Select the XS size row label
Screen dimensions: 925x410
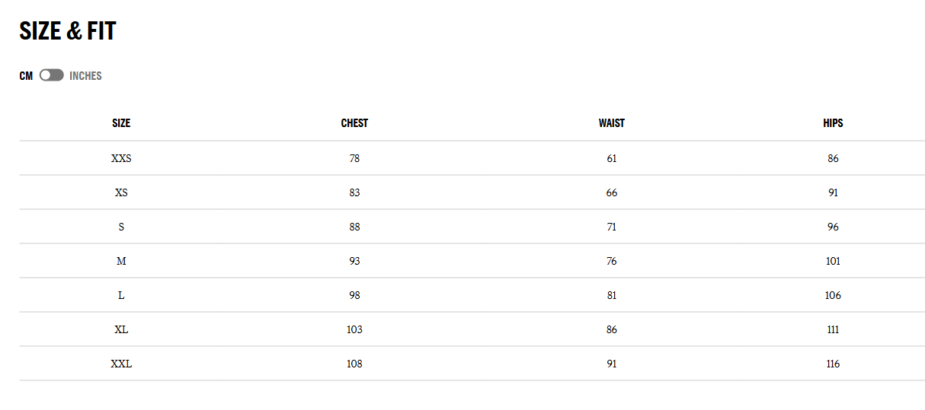121,192
